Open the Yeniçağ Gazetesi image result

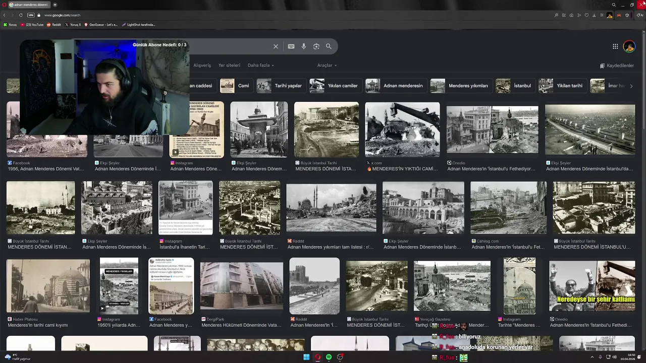click(x=452, y=286)
